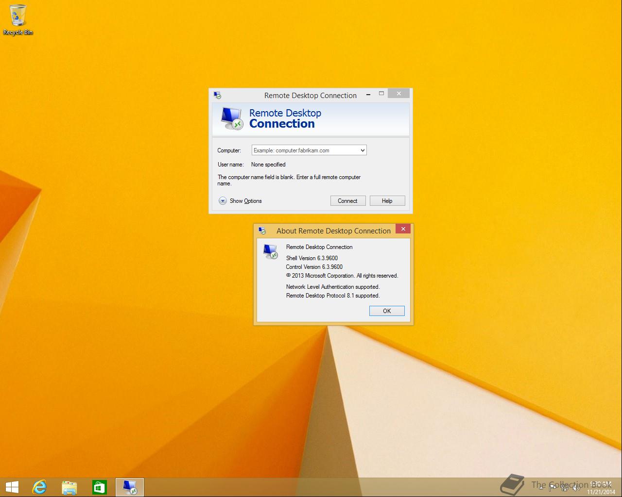The width and height of the screenshot is (622, 497).
Task: Click the monitor icon inside About dialog
Action: point(270,251)
